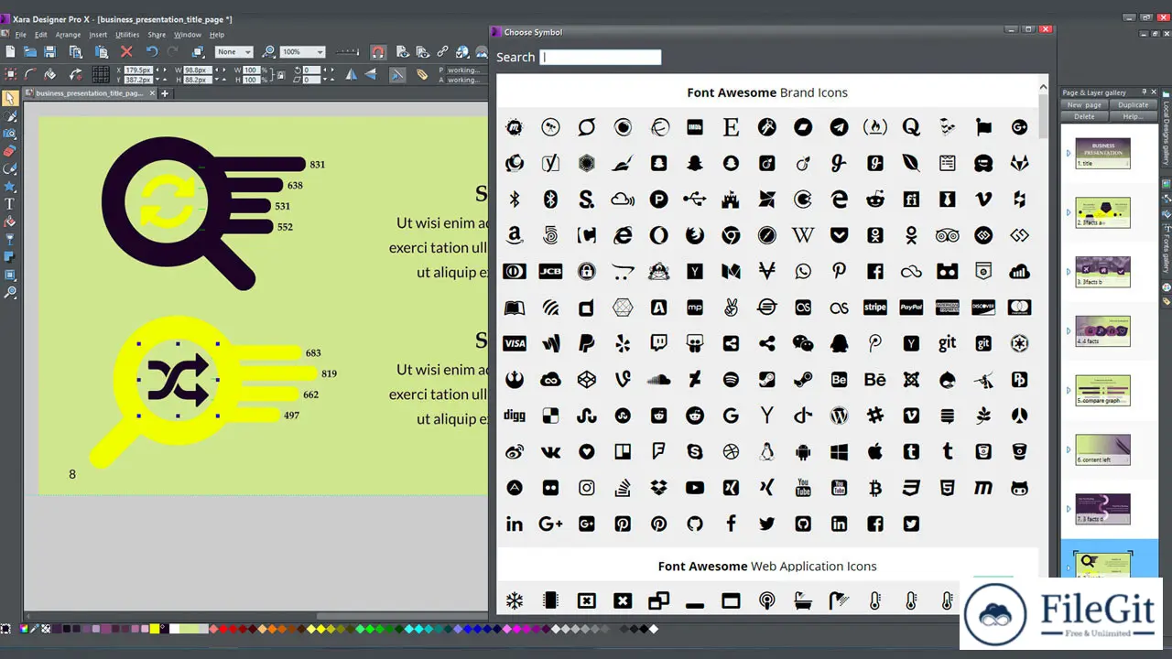The height and width of the screenshot is (659, 1172).
Task: Open the 100% zoom level dropdown
Action: click(302, 52)
